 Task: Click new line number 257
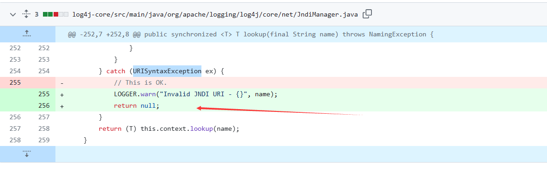pyautogui.click(x=44, y=117)
